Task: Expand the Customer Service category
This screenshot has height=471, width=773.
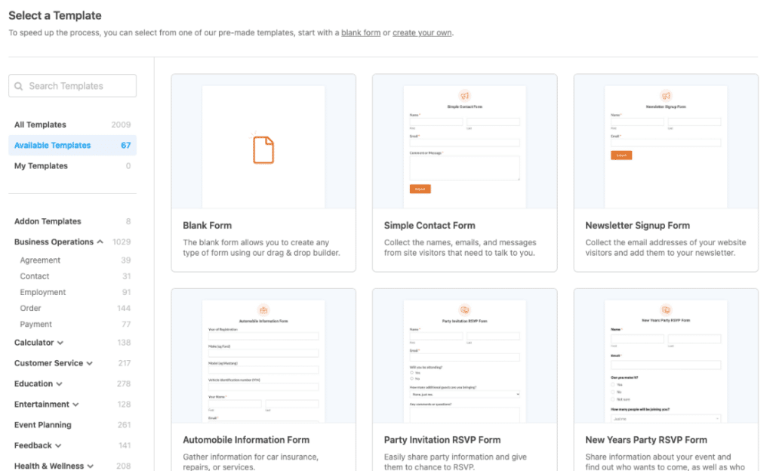Action: [90, 363]
